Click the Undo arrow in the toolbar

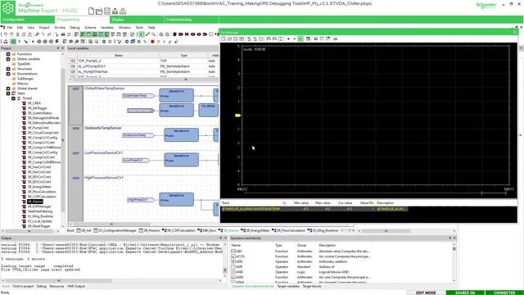6,34
